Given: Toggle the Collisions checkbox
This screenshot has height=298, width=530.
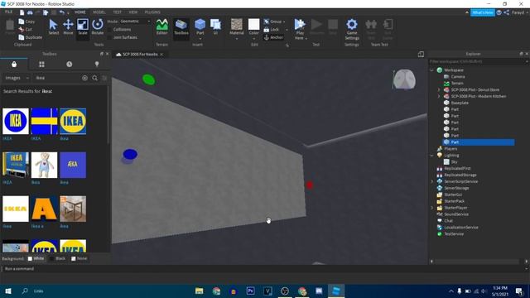Looking at the screenshot, I should click(x=109, y=30).
